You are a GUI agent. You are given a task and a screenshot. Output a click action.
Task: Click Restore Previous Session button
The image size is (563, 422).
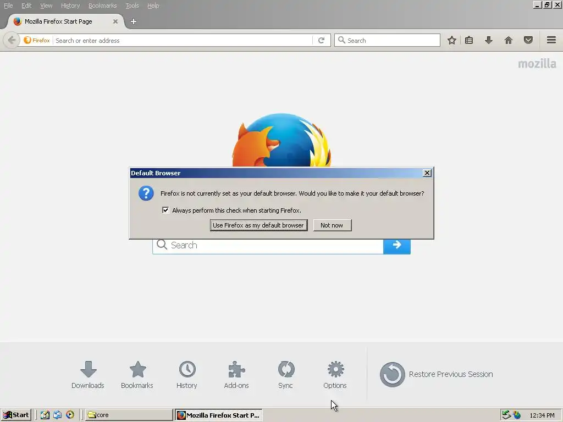coord(436,374)
